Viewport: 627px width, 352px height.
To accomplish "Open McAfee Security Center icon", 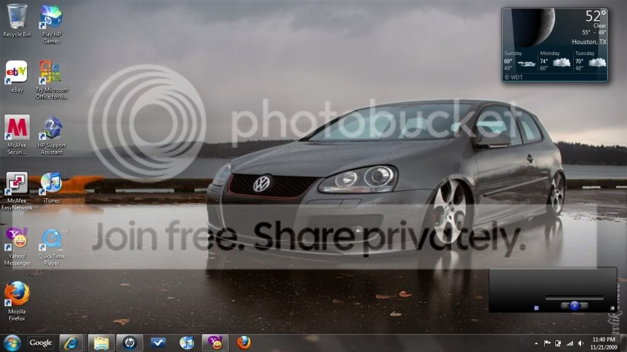I will 17,135.
